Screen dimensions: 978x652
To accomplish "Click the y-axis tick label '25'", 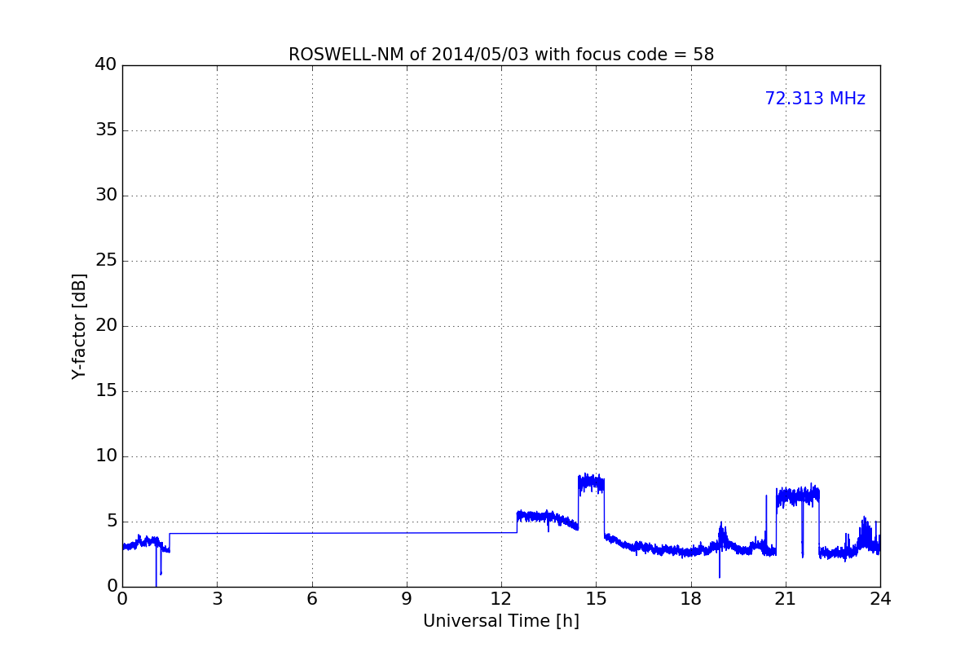I will pyautogui.click(x=106, y=261).
